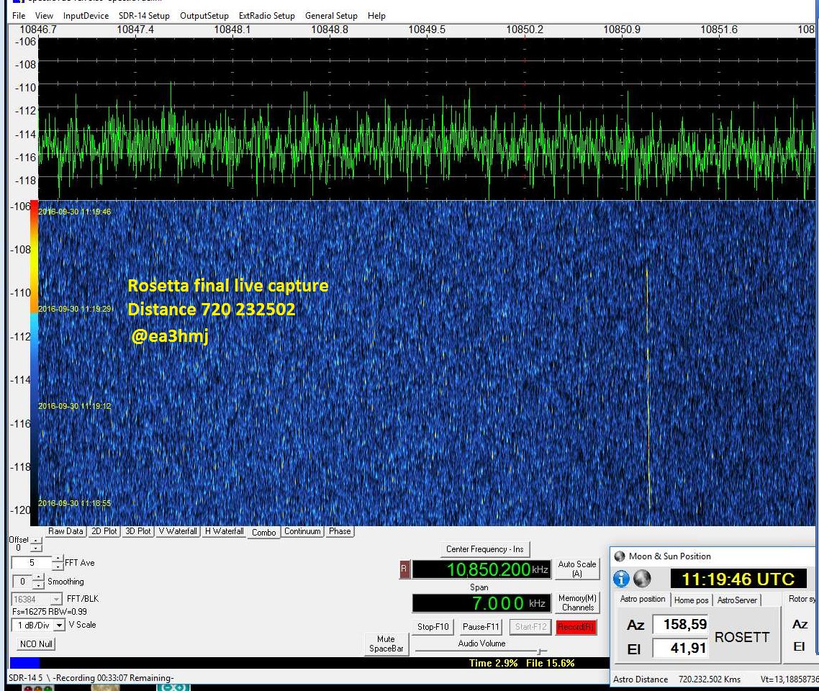The image size is (819, 691).
Task: Open the Help menu
Action: tap(376, 16)
